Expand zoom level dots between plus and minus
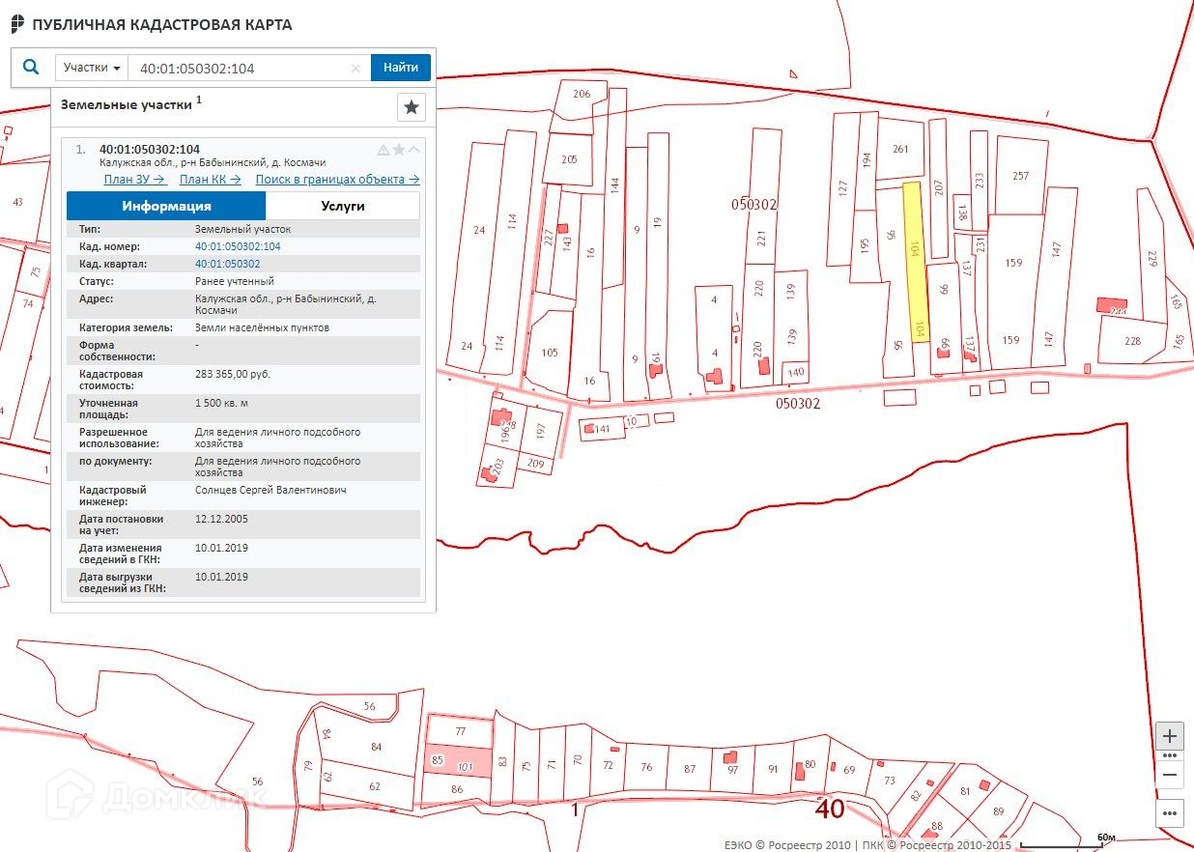 (x=1170, y=755)
